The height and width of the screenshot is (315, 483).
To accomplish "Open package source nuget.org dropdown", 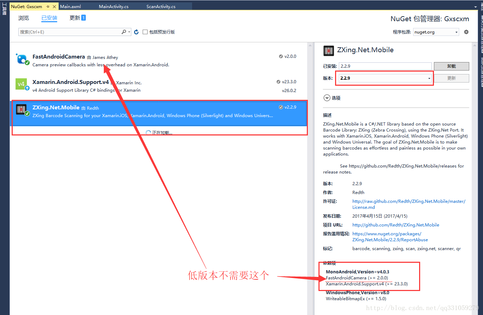I will 436,32.
